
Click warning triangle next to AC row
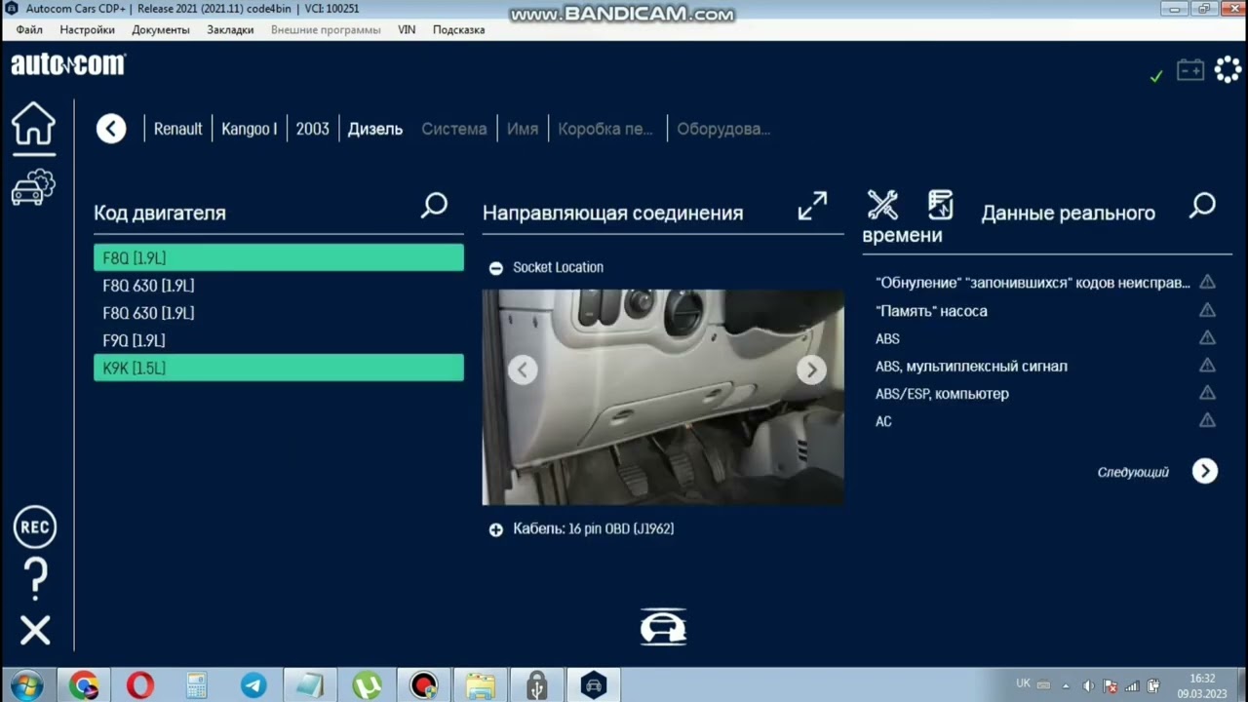pos(1207,421)
